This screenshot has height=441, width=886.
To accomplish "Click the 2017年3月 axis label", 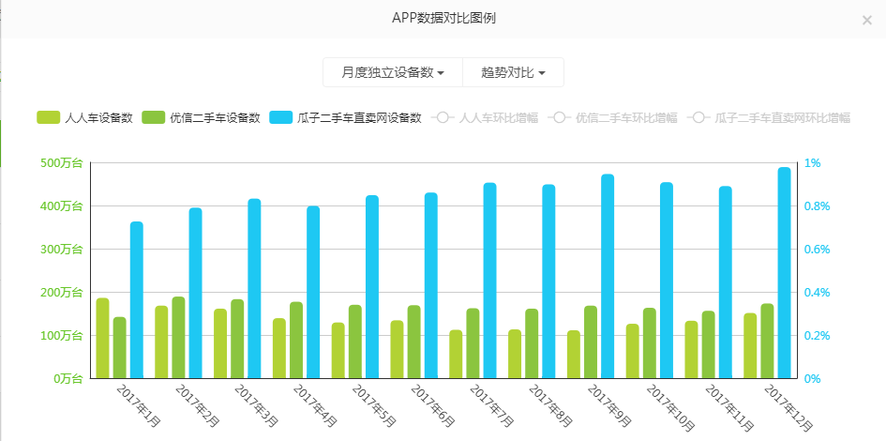I will [x=257, y=405].
